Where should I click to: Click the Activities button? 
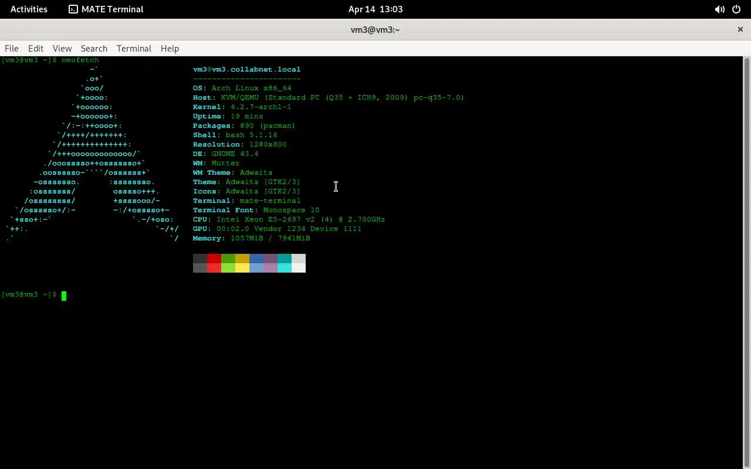pyautogui.click(x=29, y=9)
